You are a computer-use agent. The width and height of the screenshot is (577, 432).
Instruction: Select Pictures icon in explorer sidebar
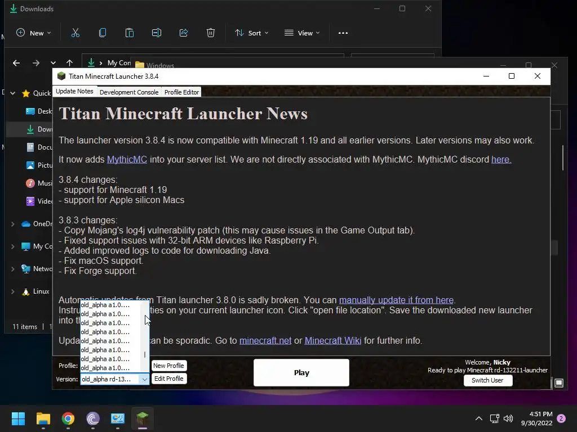pyautogui.click(x=30, y=165)
